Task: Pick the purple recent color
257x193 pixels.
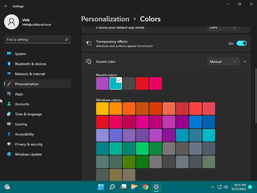Action: [102, 83]
